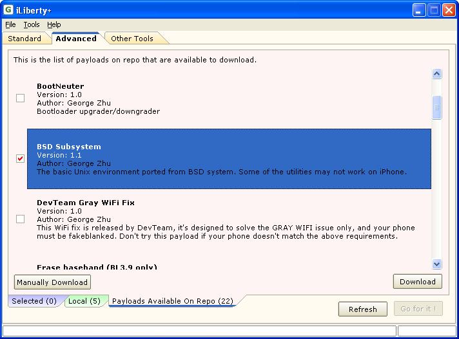The image size is (459, 339).
Task: Click the Manually Download button
Action: point(52,282)
